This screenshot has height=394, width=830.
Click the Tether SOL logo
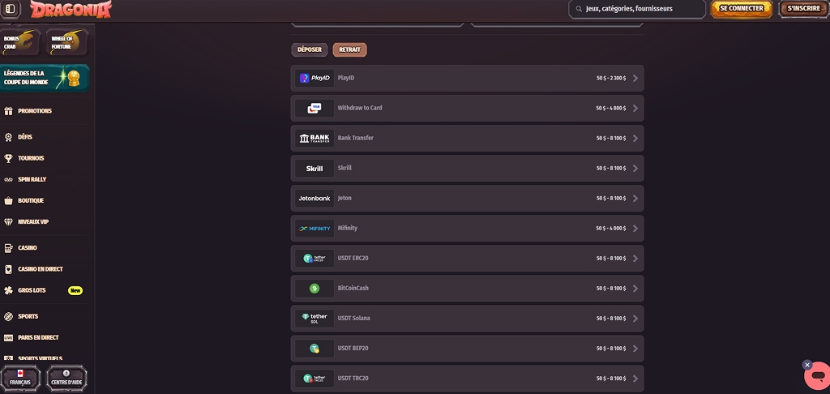[x=314, y=319]
